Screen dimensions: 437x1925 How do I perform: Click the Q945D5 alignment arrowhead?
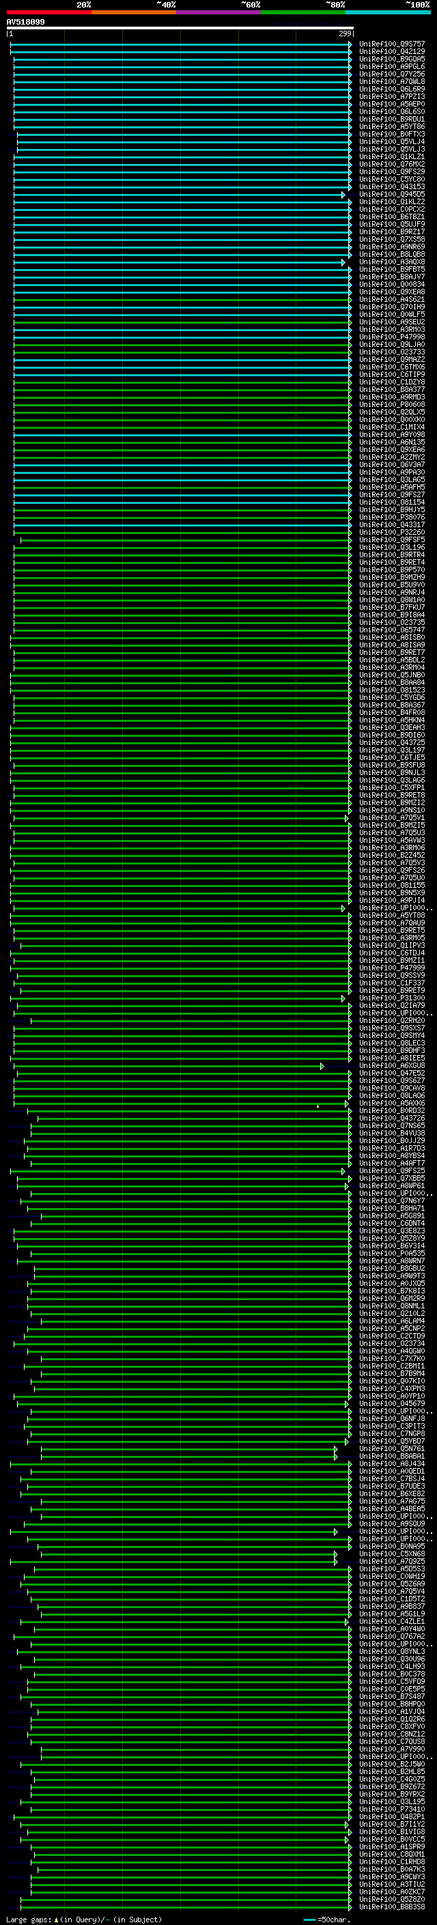coord(343,195)
